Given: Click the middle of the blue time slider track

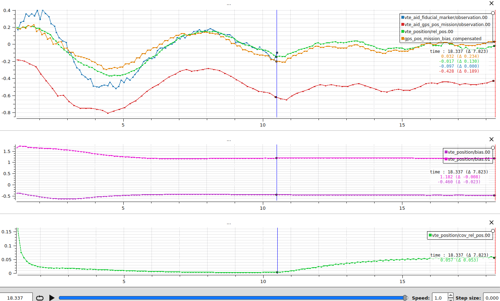Looking at the screenshot, I should pyautogui.click(x=233, y=298).
